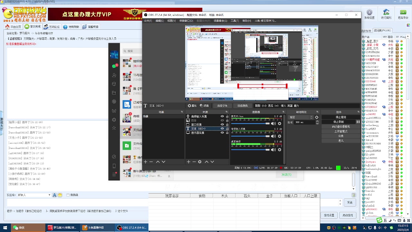
Task: Open the 帮助(H) menu in OBS
Action: pyautogui.click(x=247, y=21)
